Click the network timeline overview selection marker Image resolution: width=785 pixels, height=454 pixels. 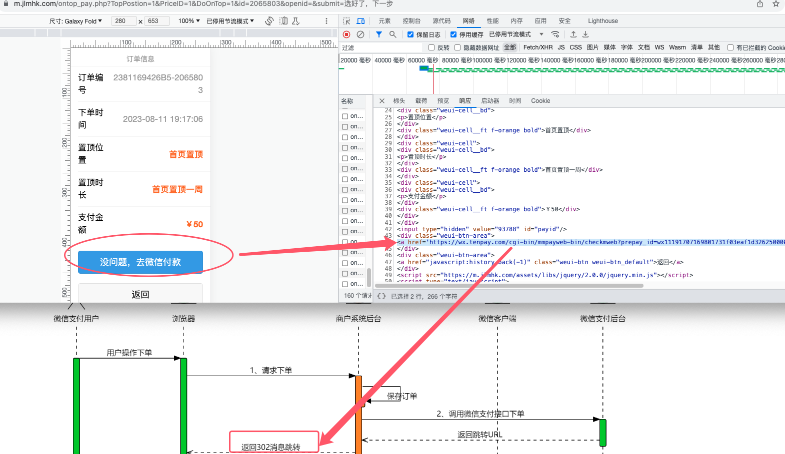pyautogui.click(x=424, y=68)
